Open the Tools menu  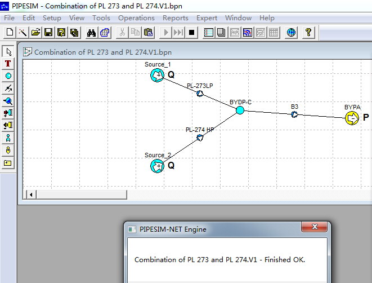[x=101, y=18]
